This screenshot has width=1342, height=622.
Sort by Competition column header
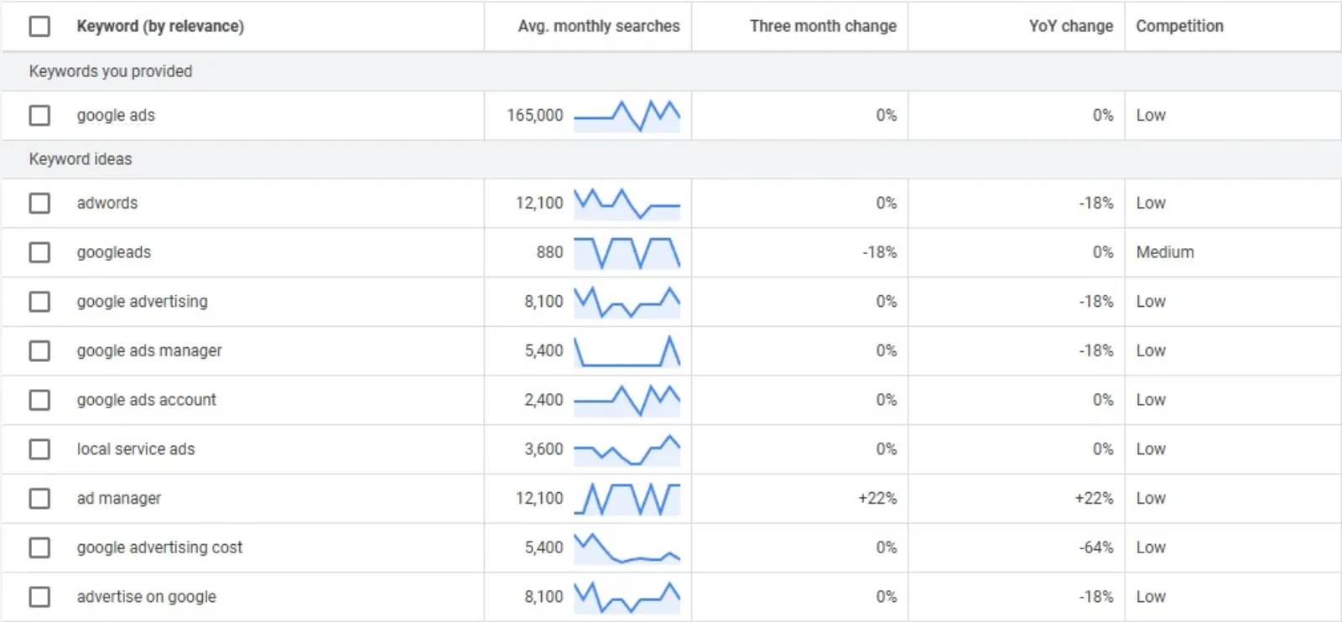tap(1179, 26)
